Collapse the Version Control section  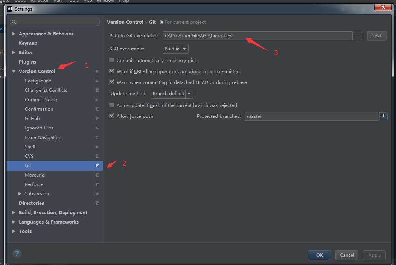(14, 72)
